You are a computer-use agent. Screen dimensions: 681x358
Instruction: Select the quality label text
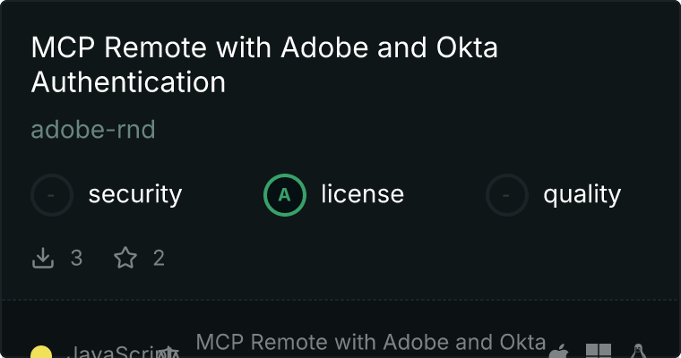pos(582,194)
